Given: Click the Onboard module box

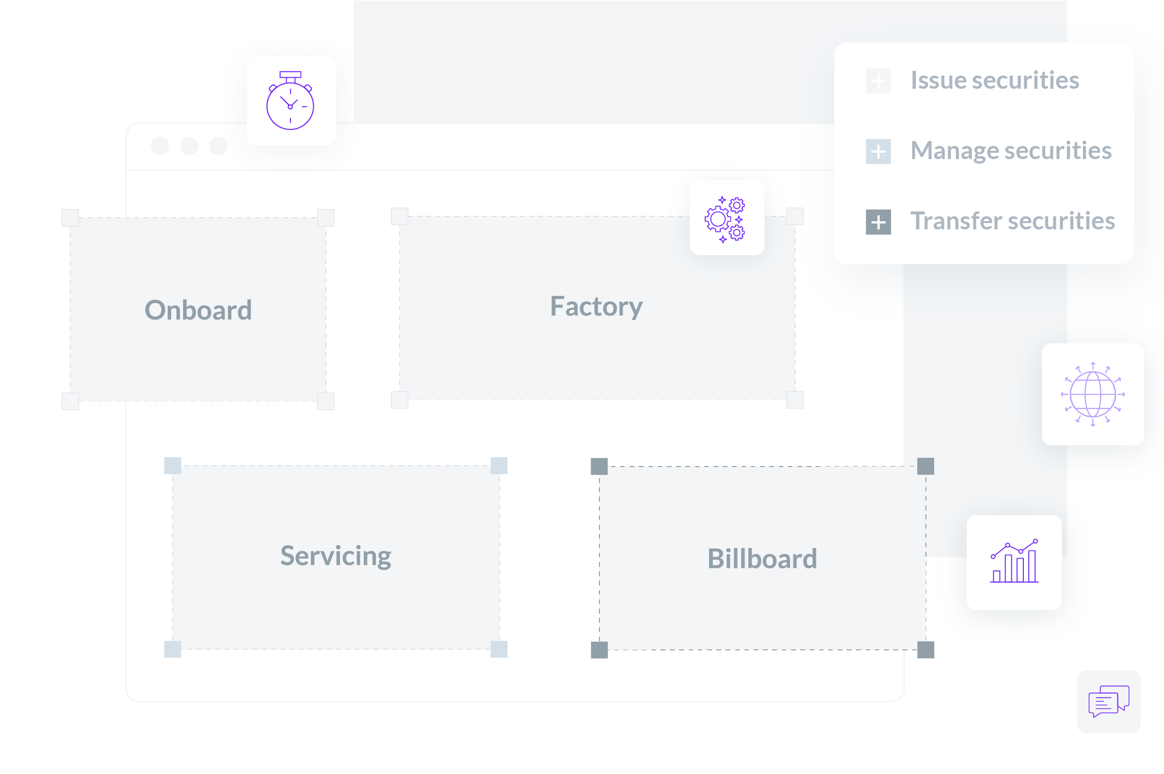Looking at the screenshot, I should (x=198, y=310).
